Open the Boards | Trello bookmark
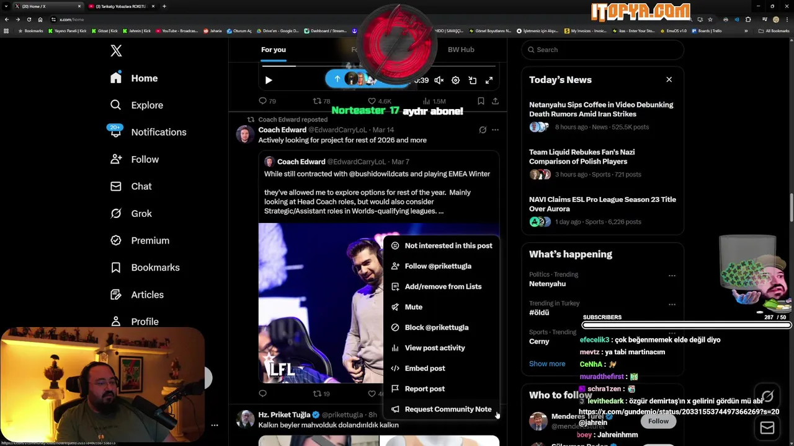 [706, 31]
